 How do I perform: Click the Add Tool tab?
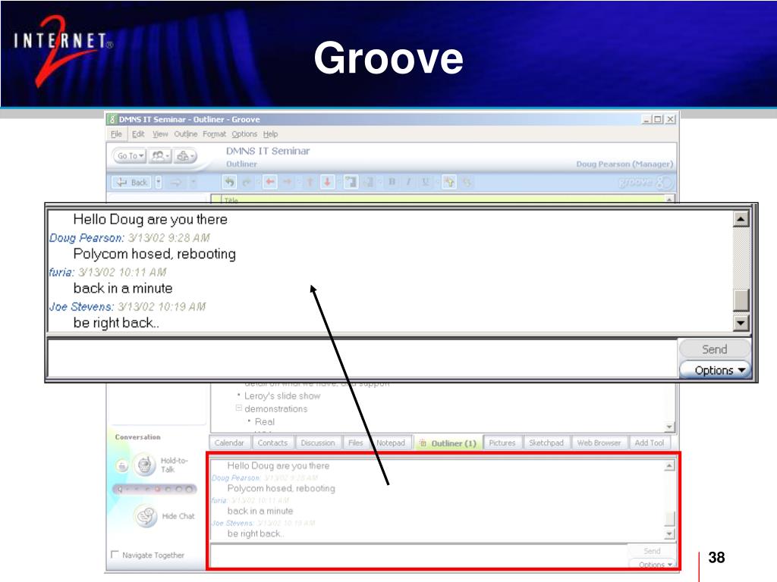[x=649, y=443]
